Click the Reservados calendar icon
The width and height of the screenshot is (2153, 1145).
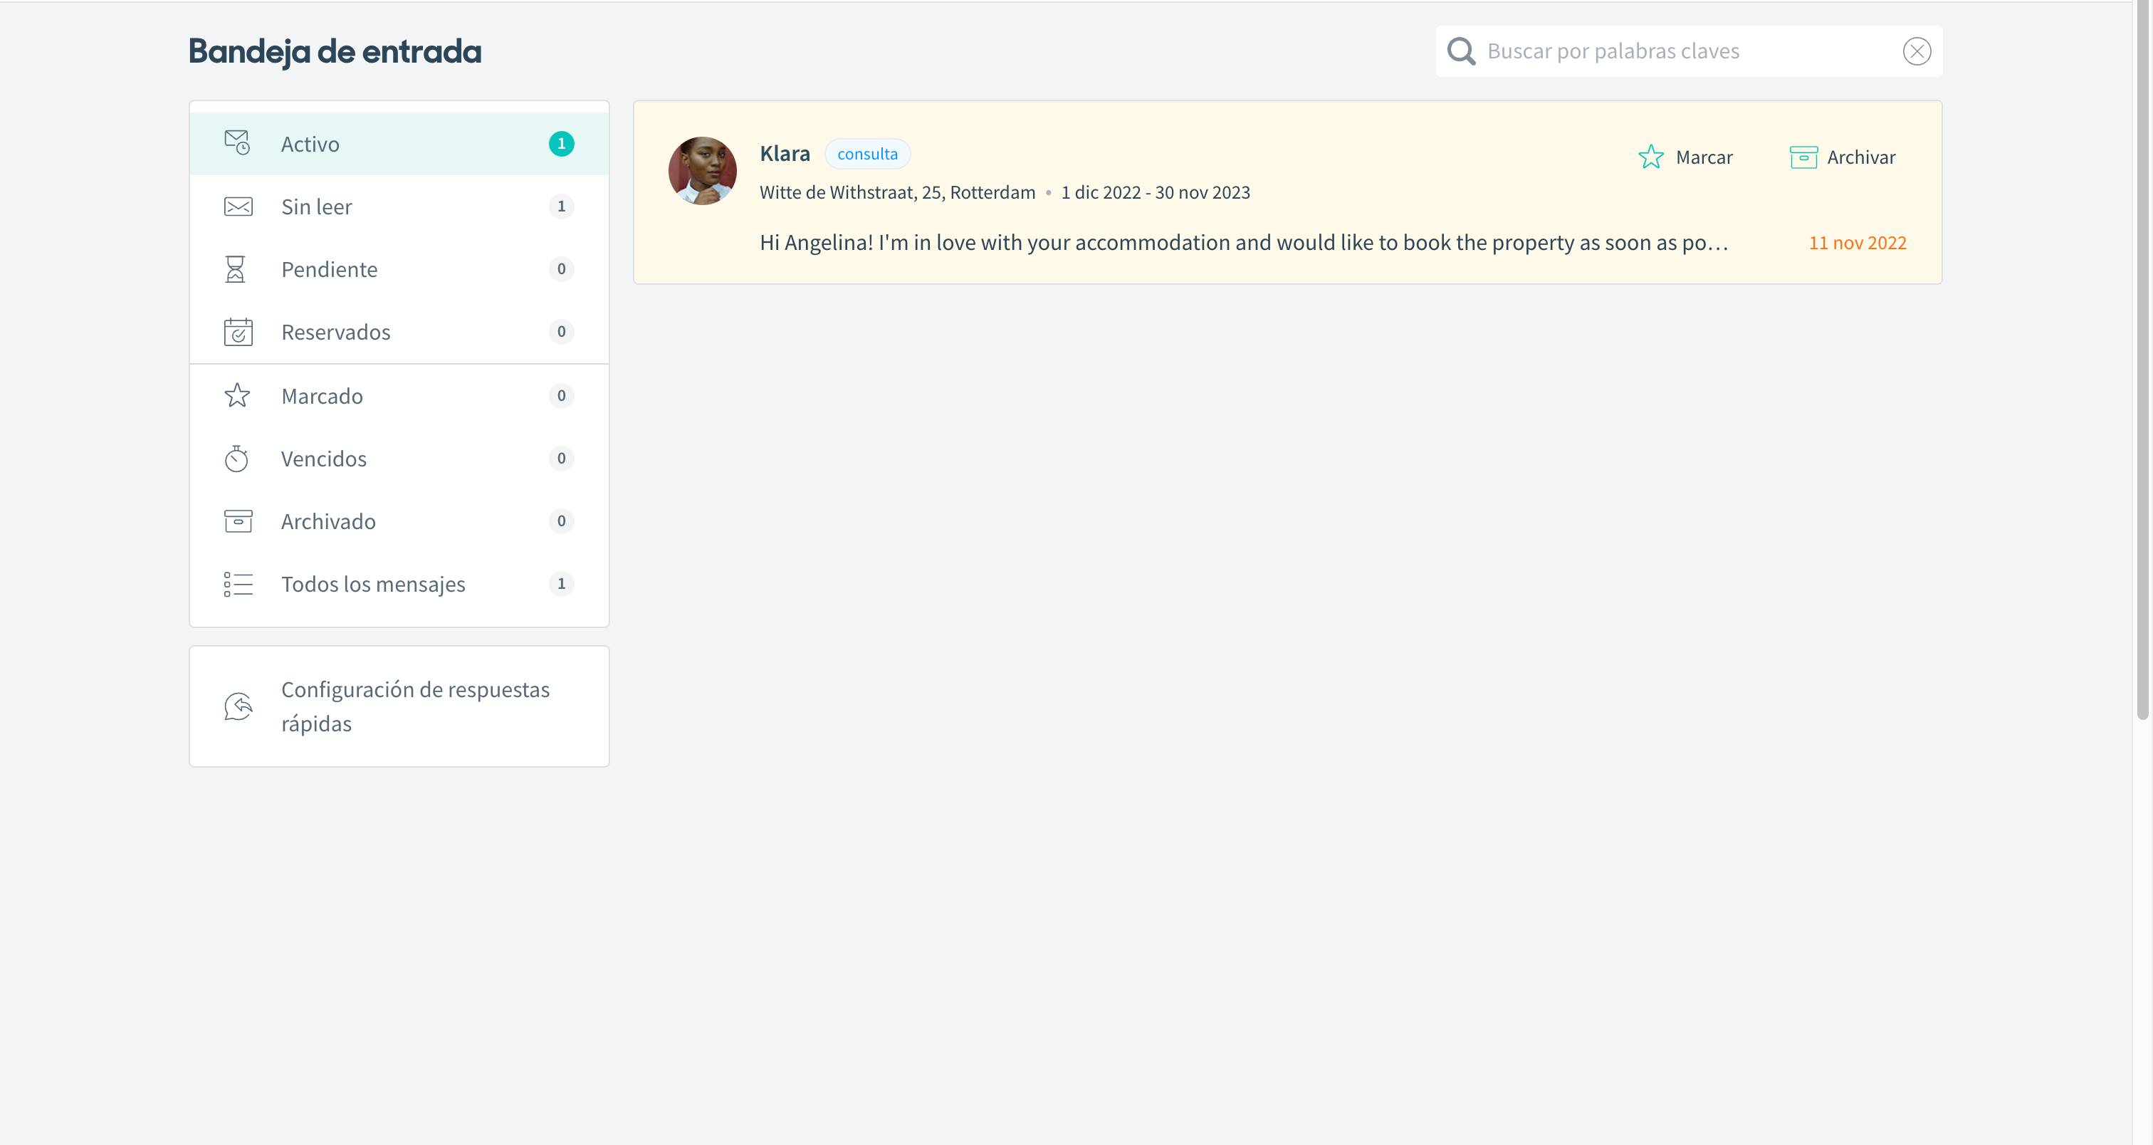coord(239,332)
